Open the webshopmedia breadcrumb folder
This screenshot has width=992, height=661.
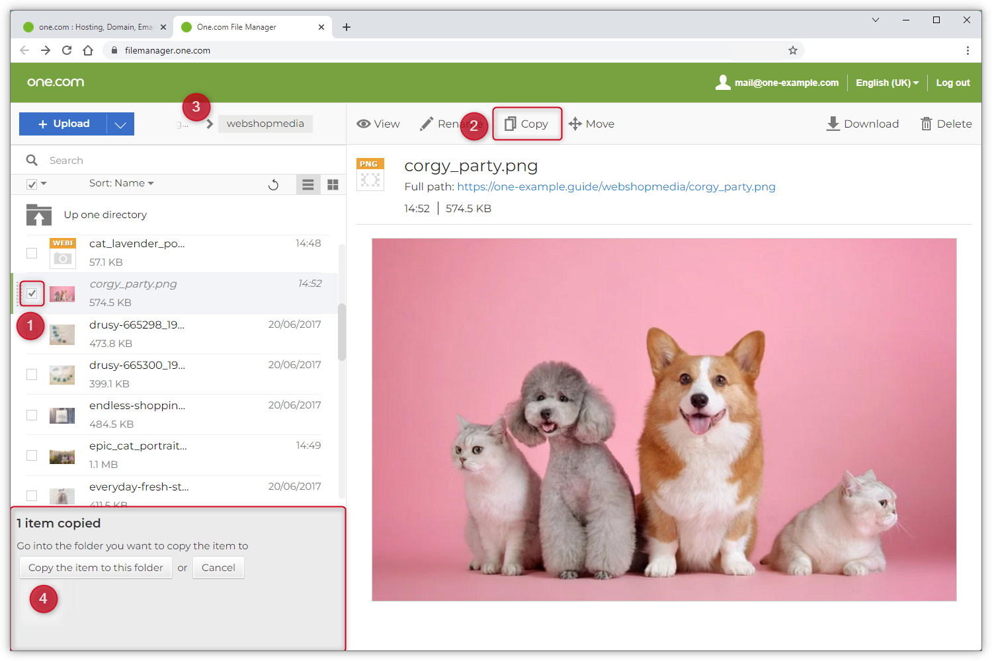coord(265,124)
